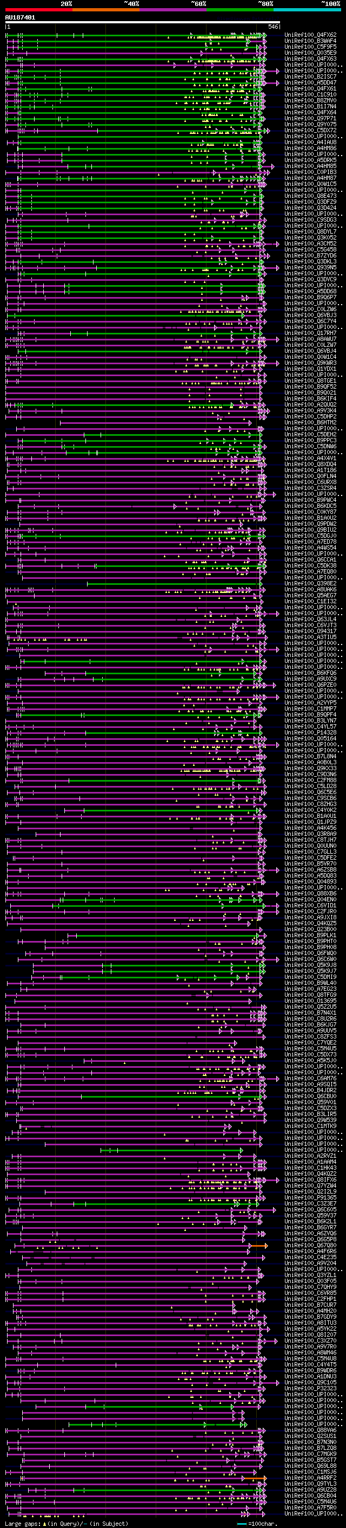Pick the UniRef100_B6KFQ6 label
This screenshot has width=346, height=1528.
[x=310, y=673]
